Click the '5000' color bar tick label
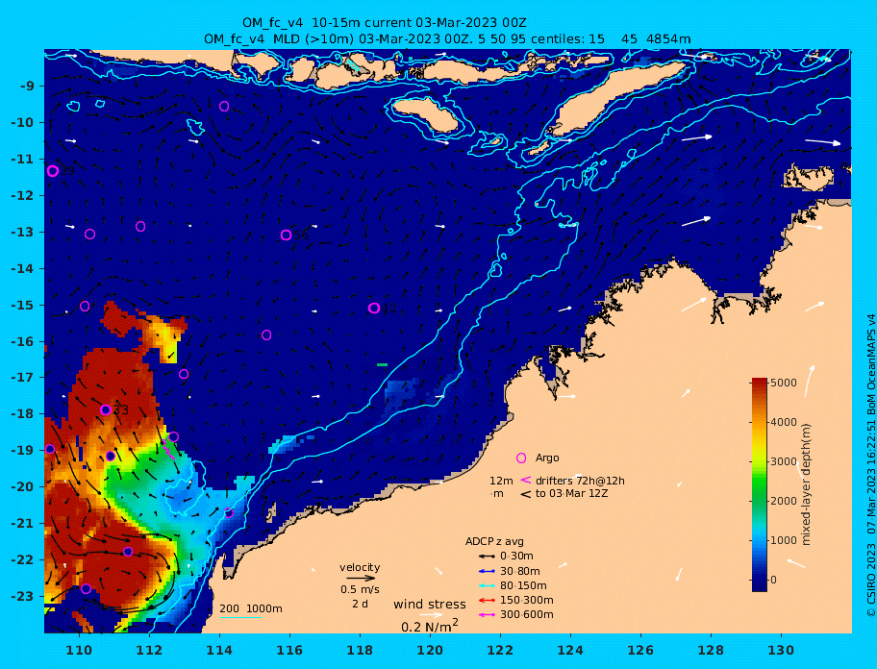Image resolution: width=877 pixels, height=669 pixels. coord(784,383)
